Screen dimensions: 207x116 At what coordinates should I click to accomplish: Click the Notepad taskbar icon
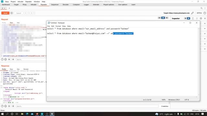[52, 114]
